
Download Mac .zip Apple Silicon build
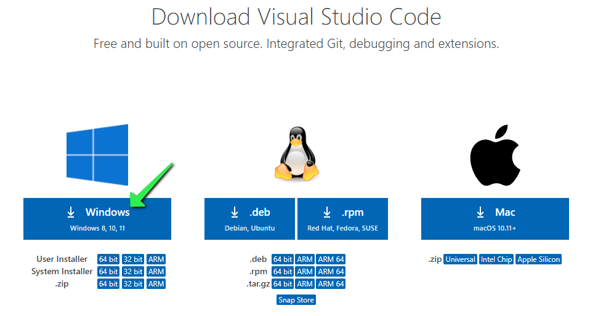click(538, 259)
